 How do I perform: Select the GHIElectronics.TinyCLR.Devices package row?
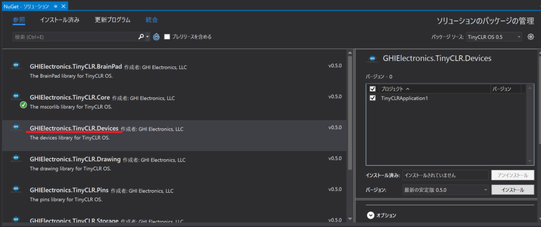(x=174, y=135)
